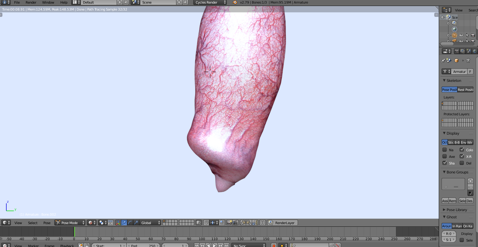Click the pin properties context icon
This screenshot has width=478, height=247.
click(443, 61)
